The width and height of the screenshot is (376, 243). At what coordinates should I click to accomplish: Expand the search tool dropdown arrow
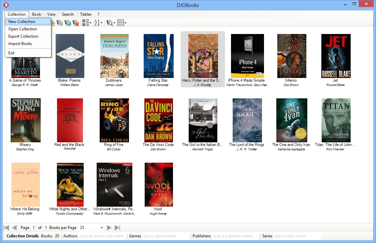pos(114,23)
